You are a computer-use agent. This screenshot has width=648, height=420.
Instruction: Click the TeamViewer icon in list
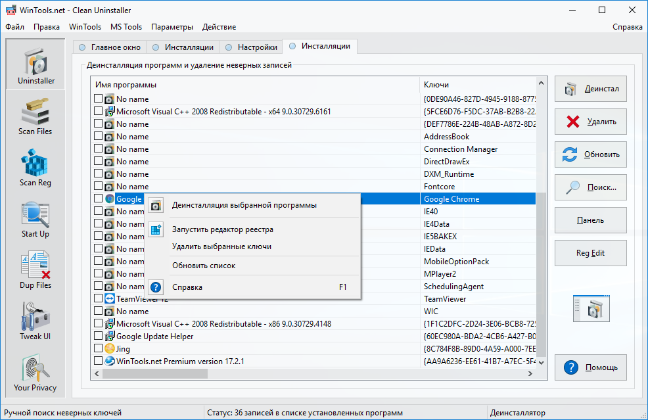110,298
